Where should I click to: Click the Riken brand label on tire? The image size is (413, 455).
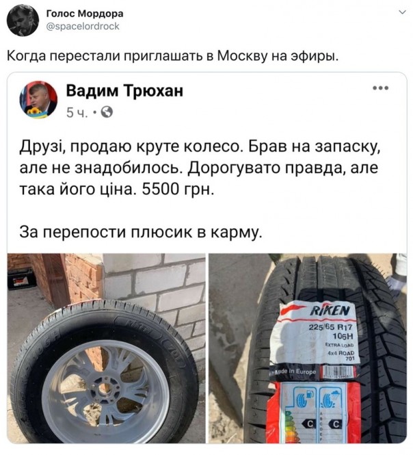[x=330, y=311]
